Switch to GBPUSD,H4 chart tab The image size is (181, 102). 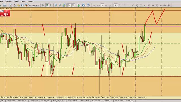119,101
